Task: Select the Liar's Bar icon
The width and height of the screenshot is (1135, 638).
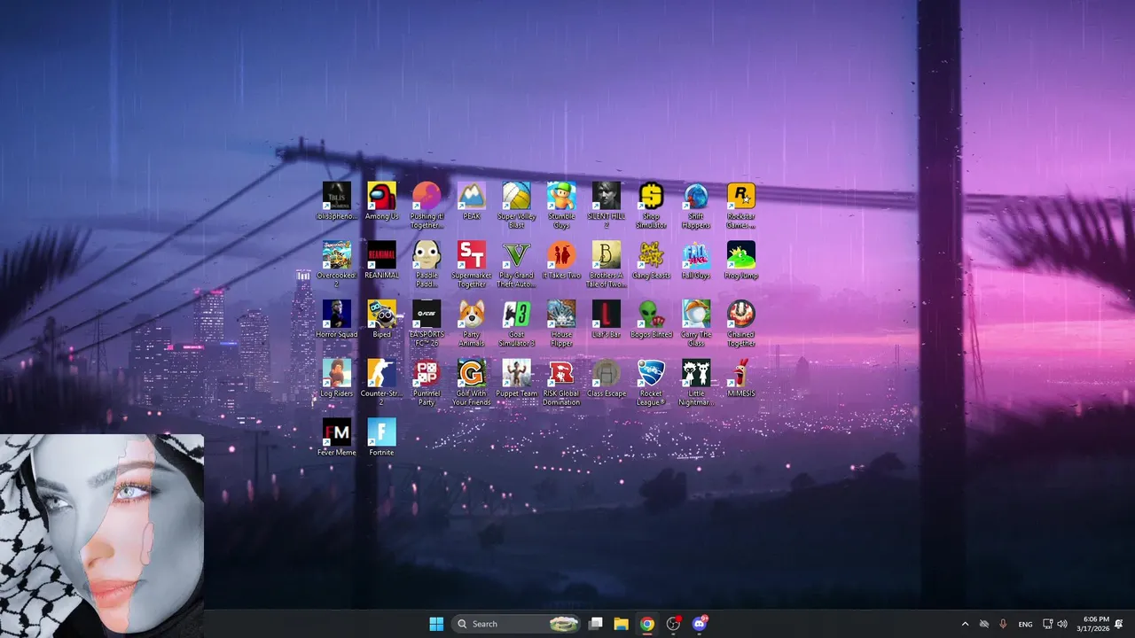Action: coord(607,319)
